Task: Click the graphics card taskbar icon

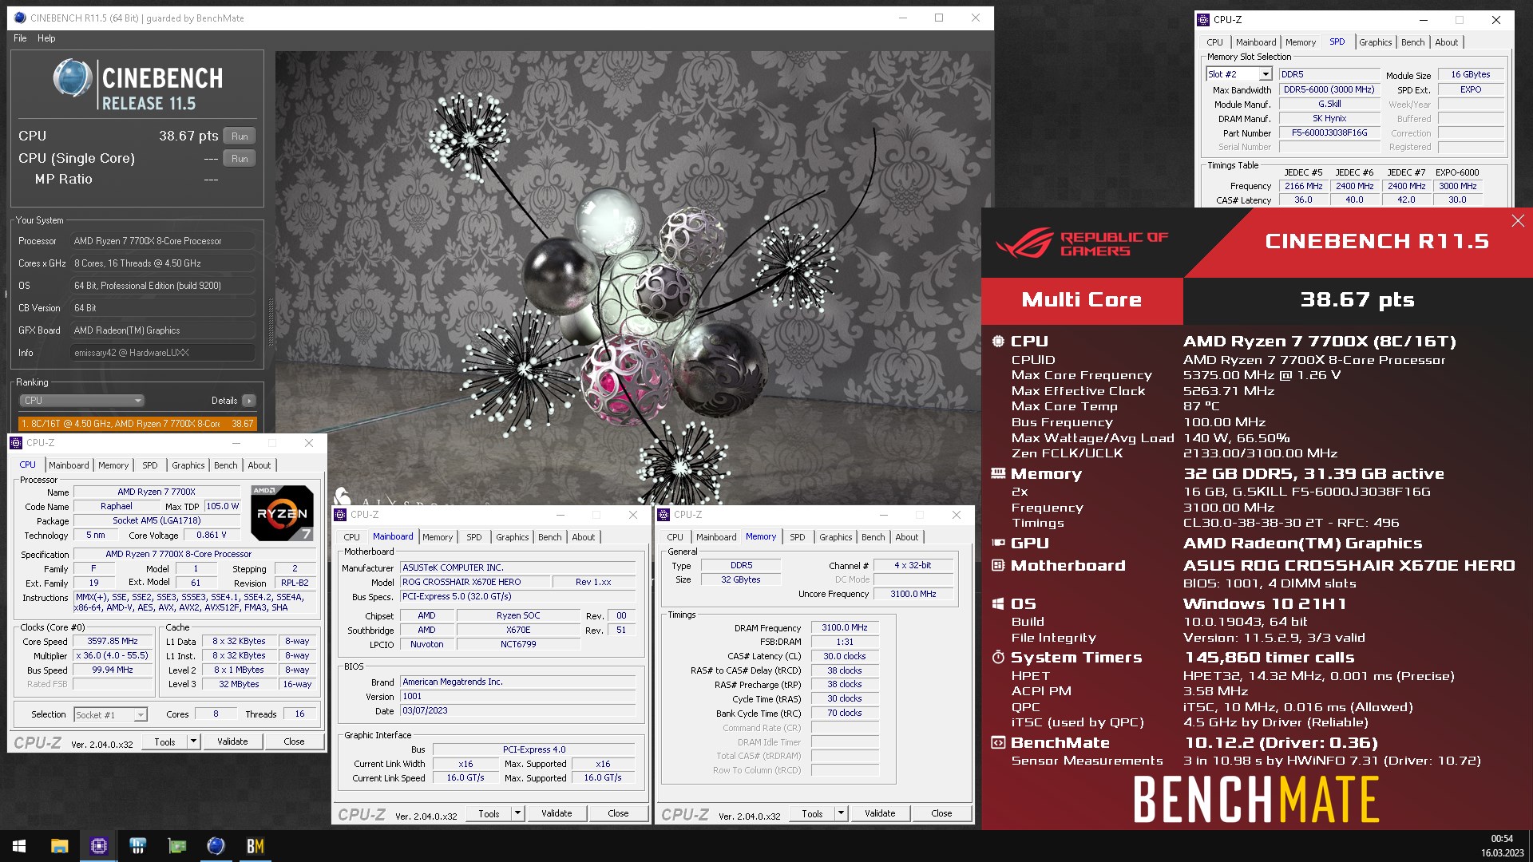Action: pyautogui.click(x=176, y=846)
